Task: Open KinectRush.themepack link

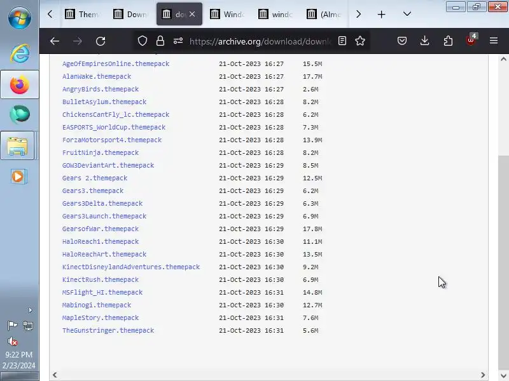Action: [101, 279]
